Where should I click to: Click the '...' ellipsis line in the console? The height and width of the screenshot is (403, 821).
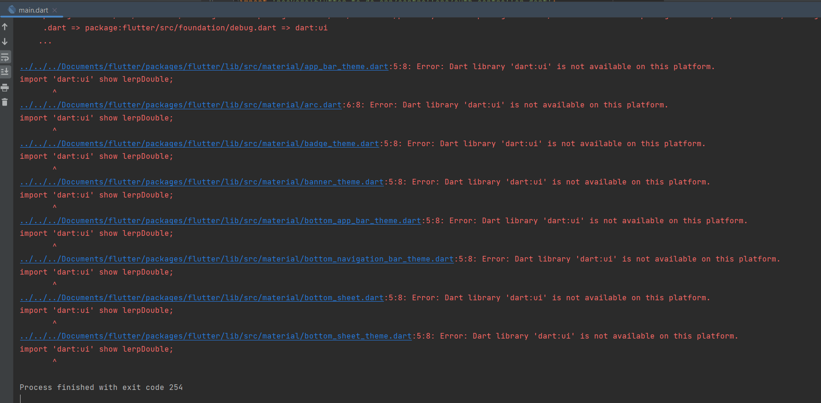(x=45, y=42)
